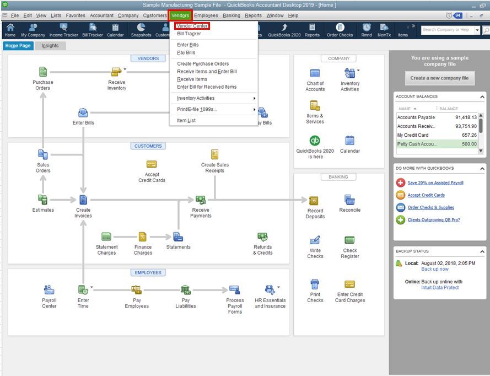This screenshot has width=490, height=376.
Task: Click the Accept Credit Cards icon
Action: (152, 164)
